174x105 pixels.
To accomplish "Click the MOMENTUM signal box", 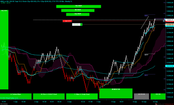I will [x=116, y=93].
